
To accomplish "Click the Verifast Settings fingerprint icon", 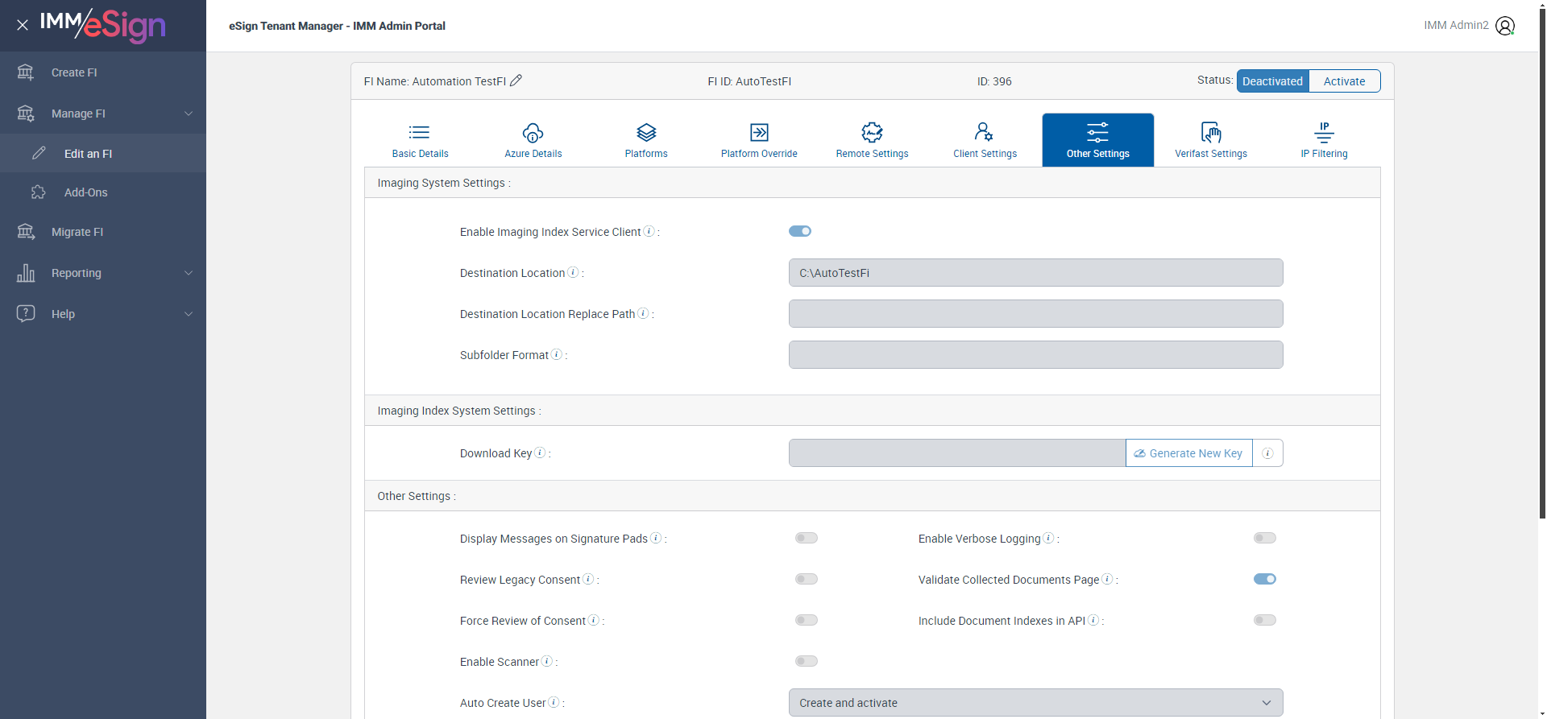I will click(1210, 133).
